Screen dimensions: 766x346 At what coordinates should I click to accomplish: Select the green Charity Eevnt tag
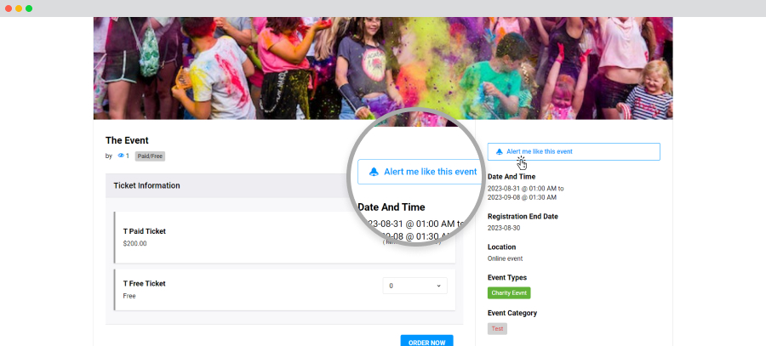[509, 292]
